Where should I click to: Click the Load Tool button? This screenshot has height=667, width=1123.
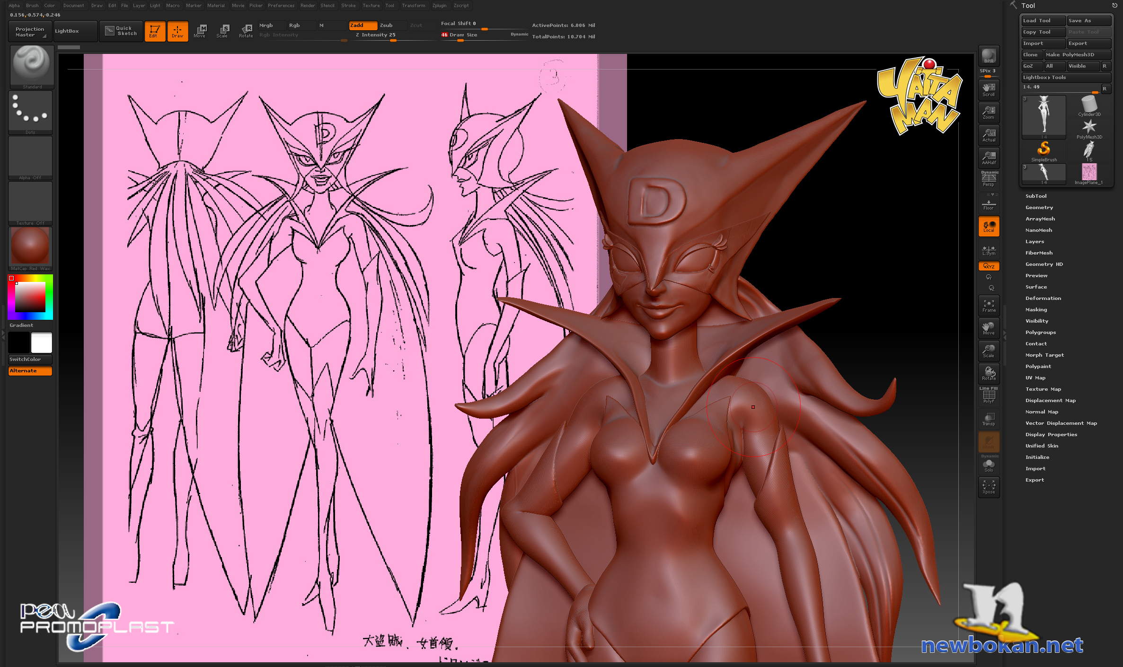tap(1043, 20)
